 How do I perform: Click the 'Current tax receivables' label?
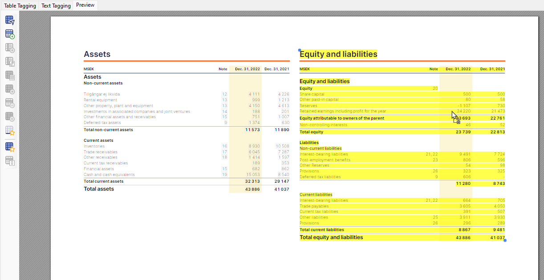click(x=106, y=163)
